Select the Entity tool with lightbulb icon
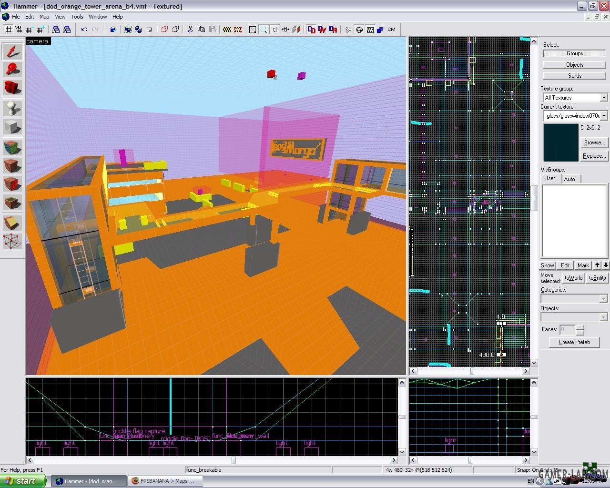This screenshot has width=610, height=488. [12, 108]
